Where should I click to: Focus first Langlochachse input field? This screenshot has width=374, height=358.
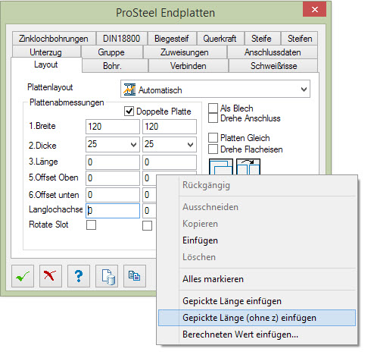[x=113, y=211]
